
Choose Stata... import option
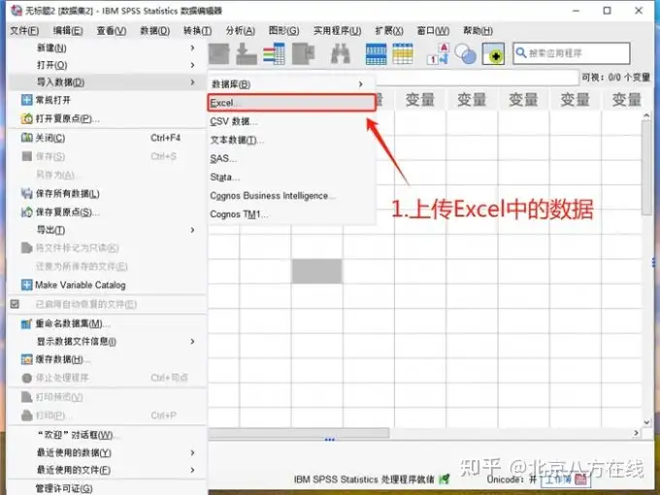[292, 178]
